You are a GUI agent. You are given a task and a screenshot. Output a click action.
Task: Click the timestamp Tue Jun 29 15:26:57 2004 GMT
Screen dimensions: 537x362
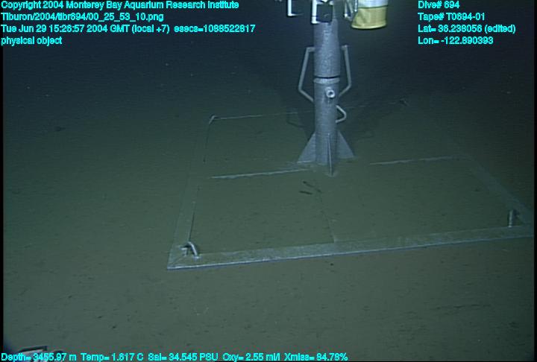pyautogui.click(x=67, y=29)
